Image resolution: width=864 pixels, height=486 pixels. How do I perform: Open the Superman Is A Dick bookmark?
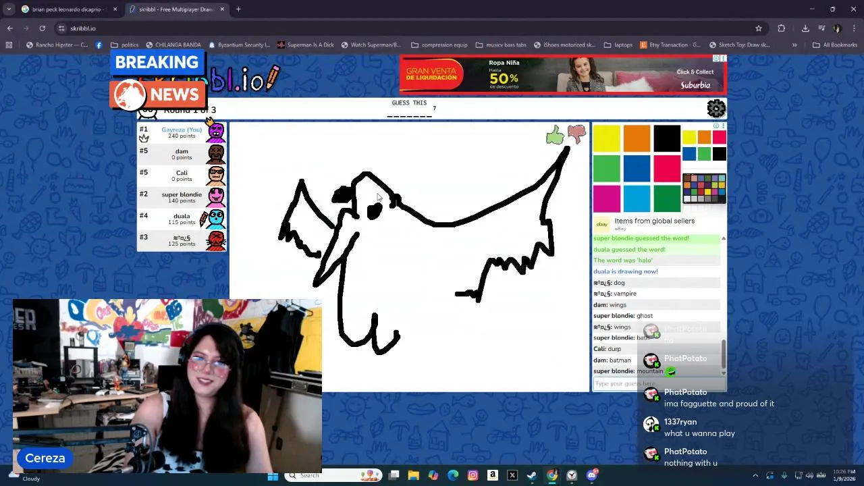(305, 45)
